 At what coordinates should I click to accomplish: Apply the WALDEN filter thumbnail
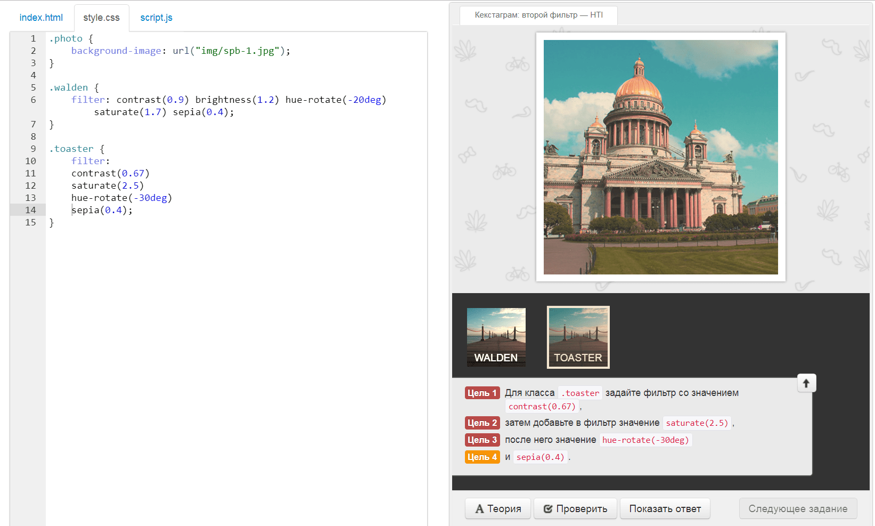pyautogui.click(x=496, y=337)
